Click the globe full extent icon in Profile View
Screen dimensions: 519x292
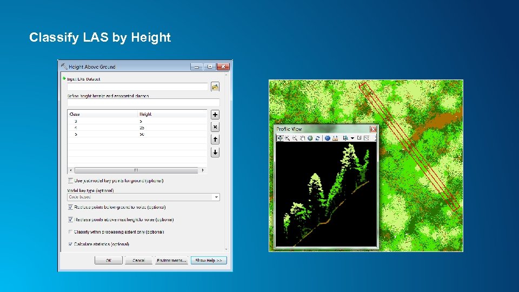coord(310,138)
